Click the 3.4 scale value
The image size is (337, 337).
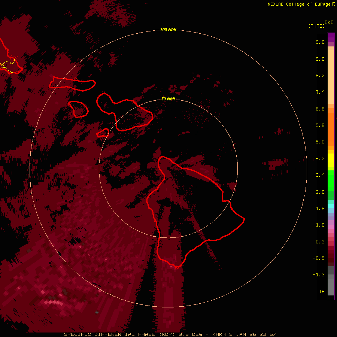coord(320,175)
